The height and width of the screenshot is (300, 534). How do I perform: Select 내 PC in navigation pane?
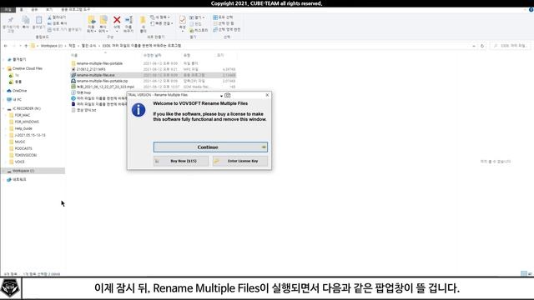tap(14, 100)
